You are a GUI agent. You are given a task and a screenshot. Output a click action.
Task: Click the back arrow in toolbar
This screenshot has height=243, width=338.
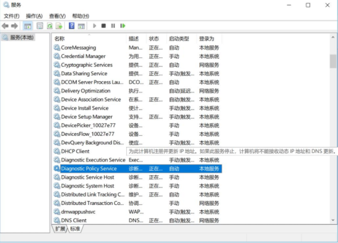click(x=5, y=26)
